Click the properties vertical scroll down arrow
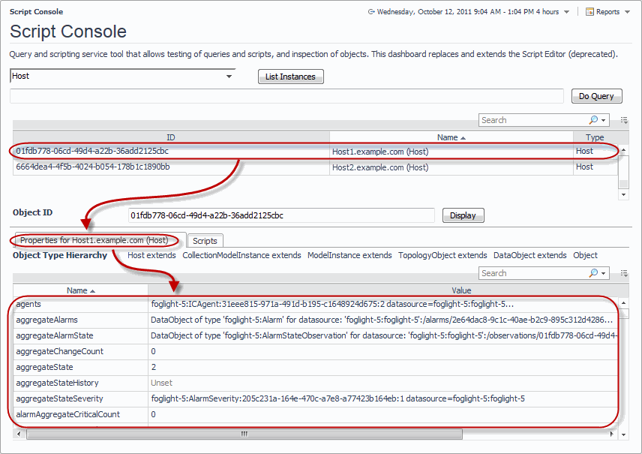The width and height of the screenshot is (642, 454). [x=623, y=434]
